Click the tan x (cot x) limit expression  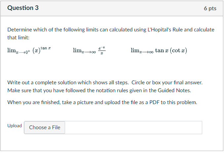(x=159, y=51)
